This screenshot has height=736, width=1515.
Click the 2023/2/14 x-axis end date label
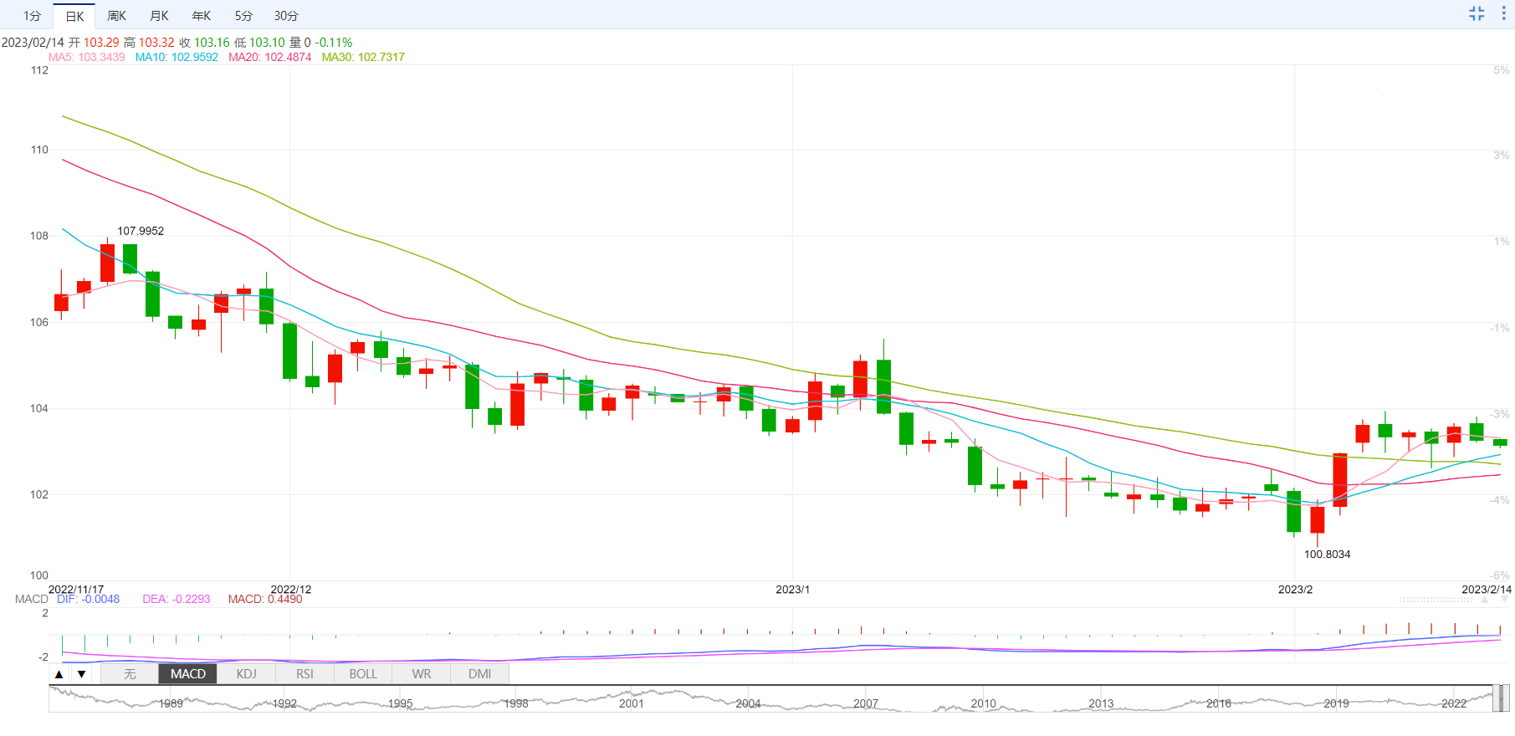click(x=1487, y=589)
